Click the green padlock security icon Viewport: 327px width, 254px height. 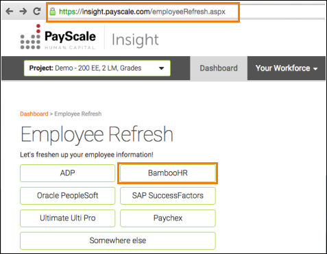click(53, 12)
